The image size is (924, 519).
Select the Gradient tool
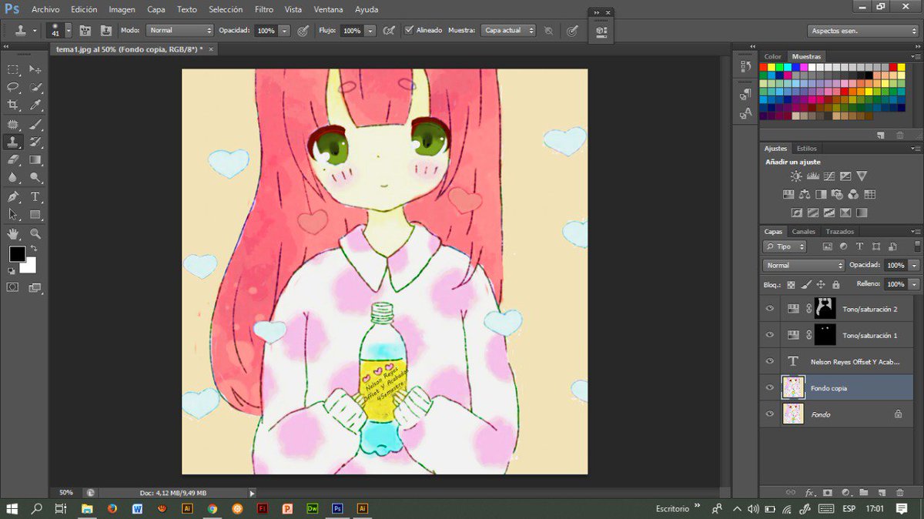tap(35, 160)
